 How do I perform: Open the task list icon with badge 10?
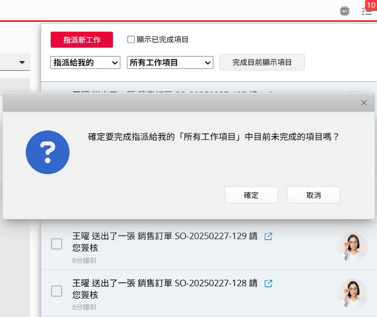[x=367, y=11]
